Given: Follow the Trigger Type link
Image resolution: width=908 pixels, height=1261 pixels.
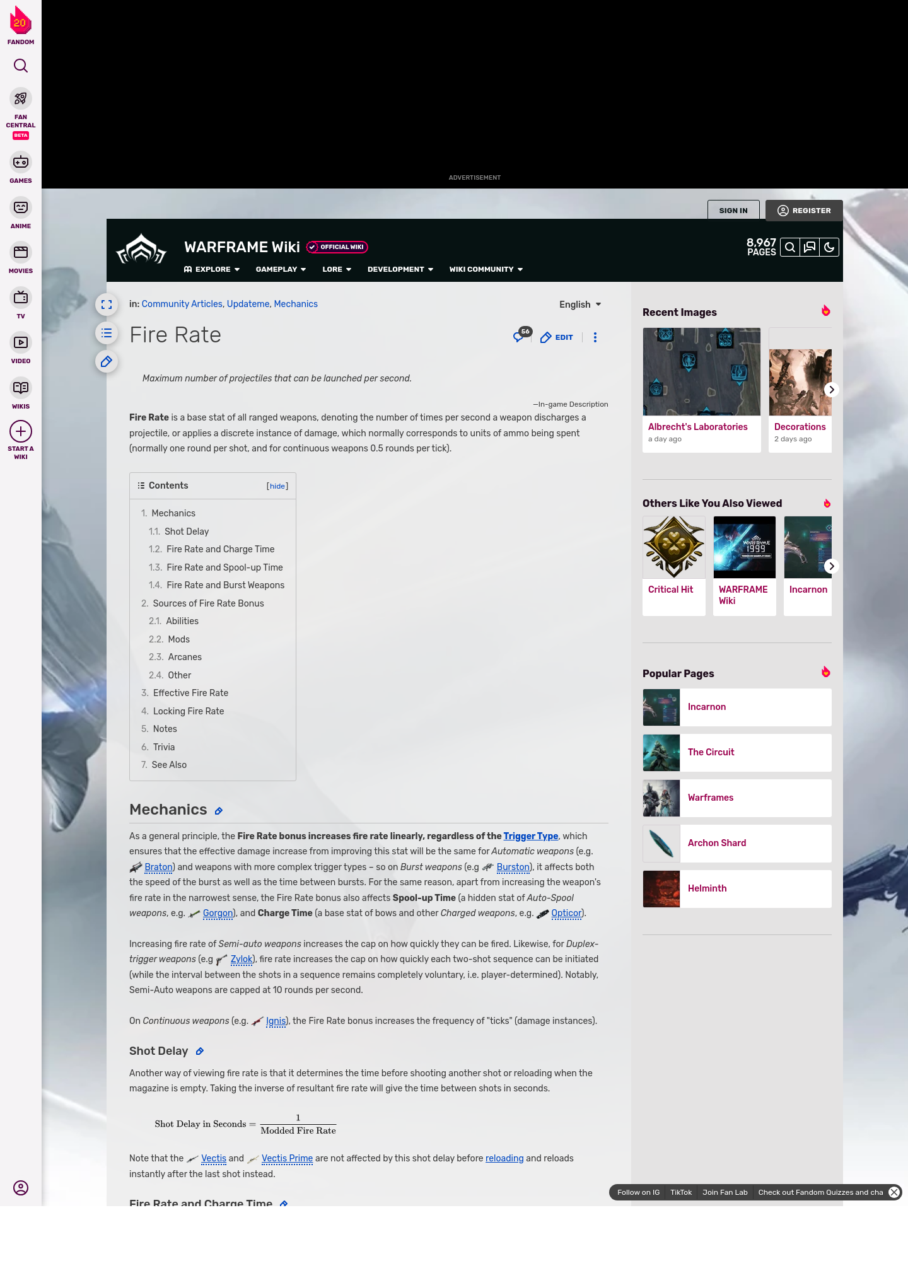Looking at the screenshot, I should [531, 836].
